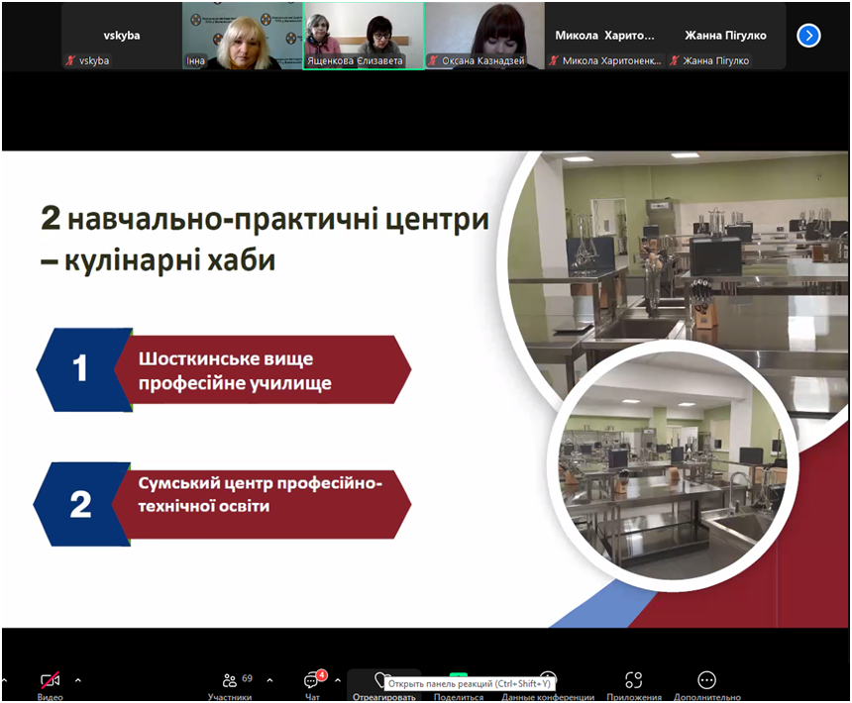Select Микола Харитоненко participant tile
This screenshot has width=852, height=703.
[x=604, y=36]
